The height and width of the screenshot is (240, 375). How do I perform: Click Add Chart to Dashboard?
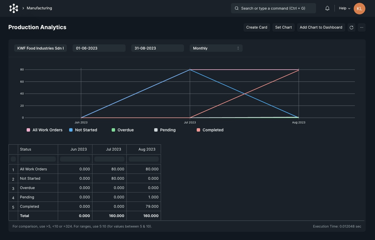tap(321, 27)
